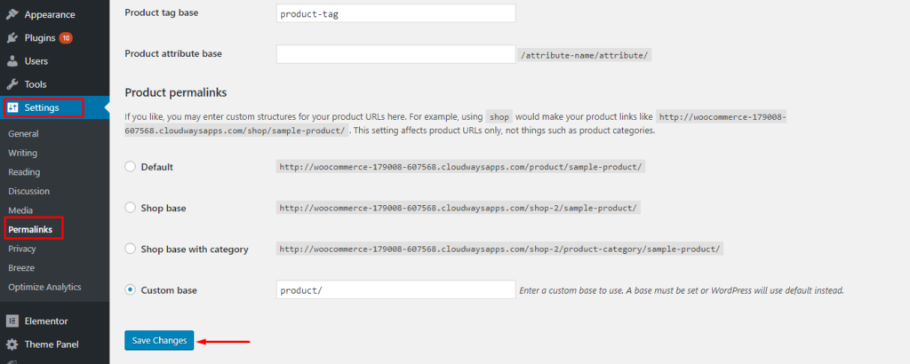This screenshot has width=910, height=364.
Task: Go to Optimize Analytics settings
Action: (x=44, y=287)
